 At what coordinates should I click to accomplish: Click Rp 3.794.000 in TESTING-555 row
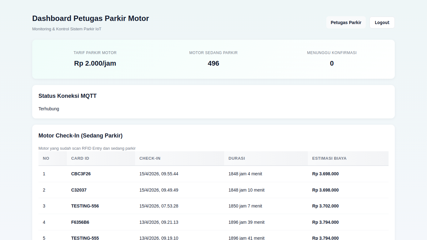[x=325, y=238]
